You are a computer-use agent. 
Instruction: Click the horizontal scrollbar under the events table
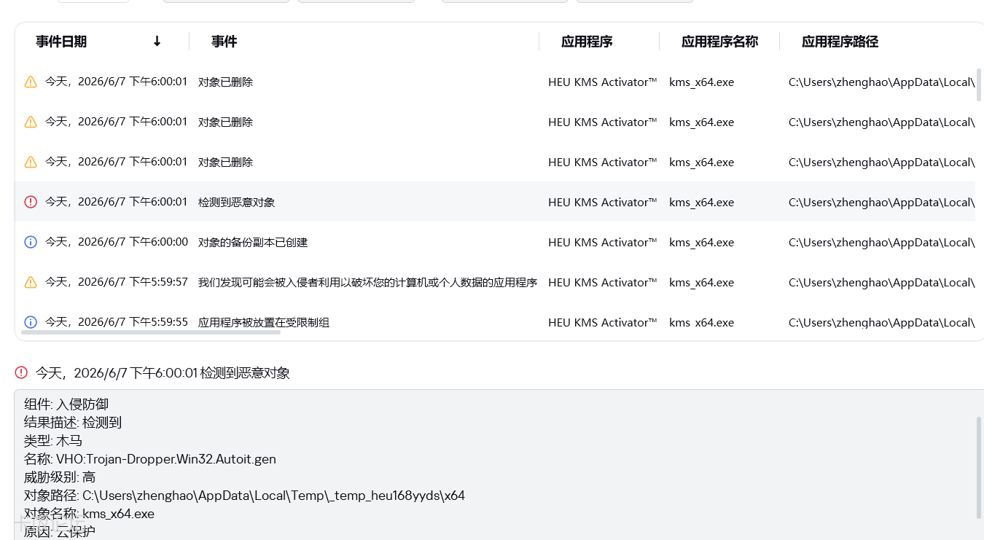[x=151, y=332]
